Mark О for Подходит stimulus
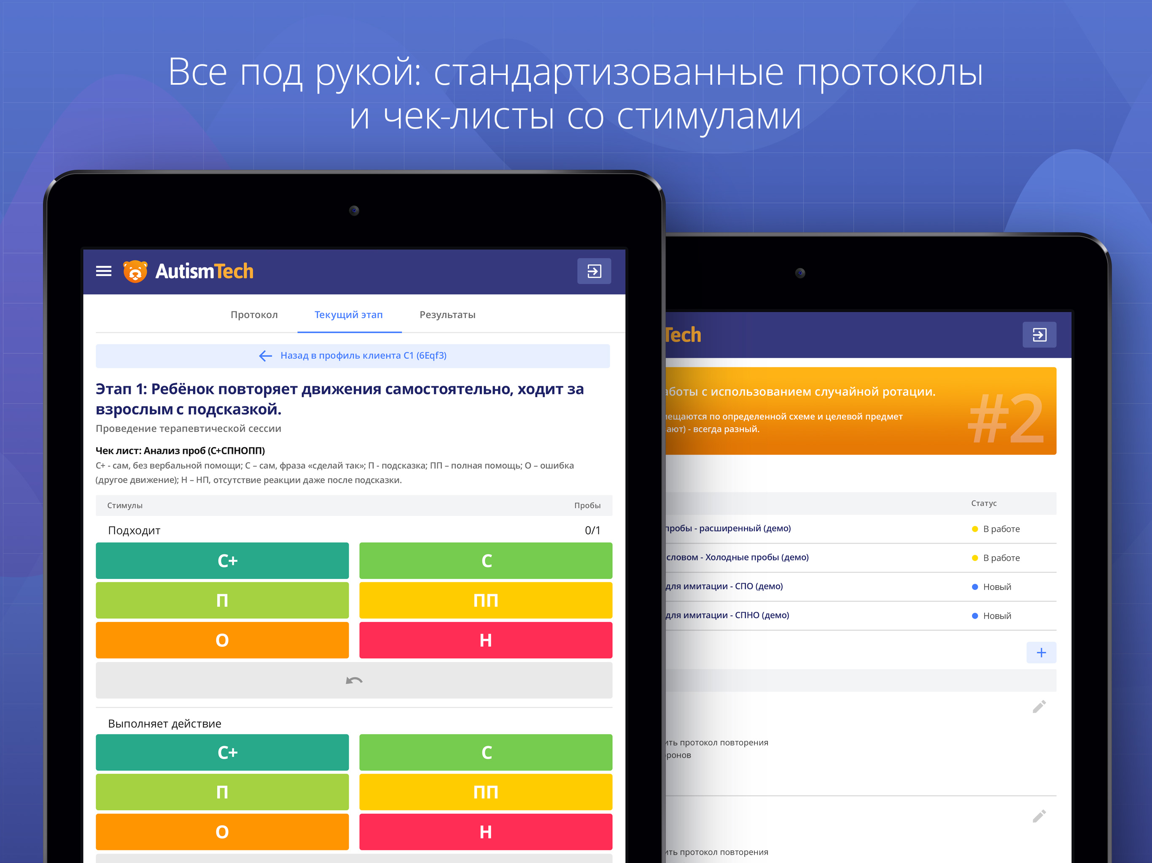 tap(222, 640)
